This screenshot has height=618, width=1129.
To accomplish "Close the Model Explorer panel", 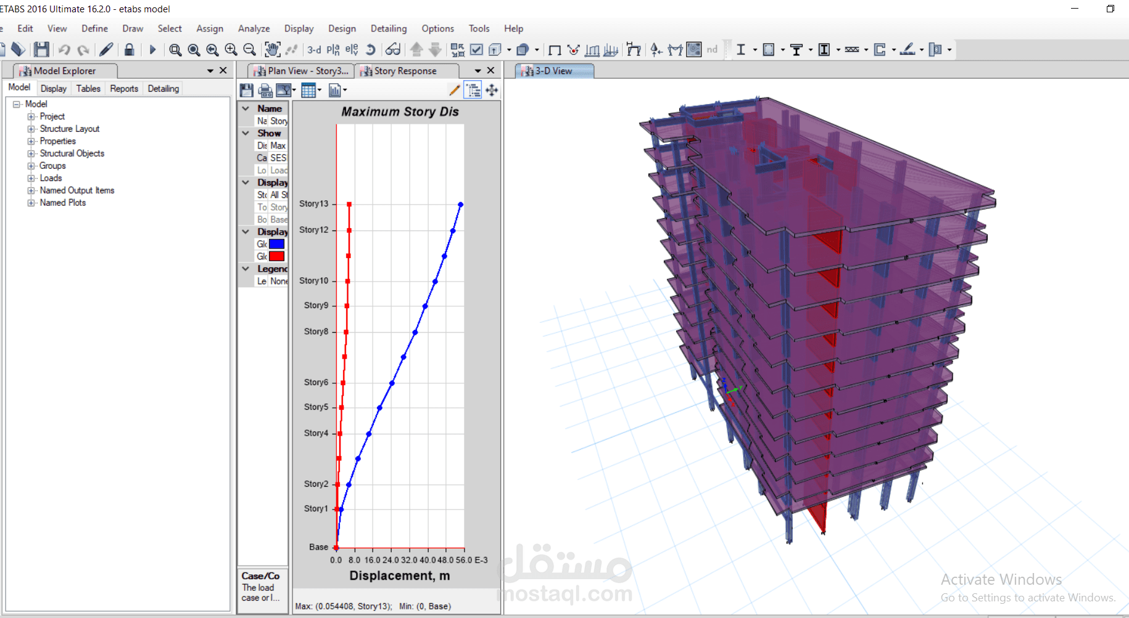I will 223,71.
